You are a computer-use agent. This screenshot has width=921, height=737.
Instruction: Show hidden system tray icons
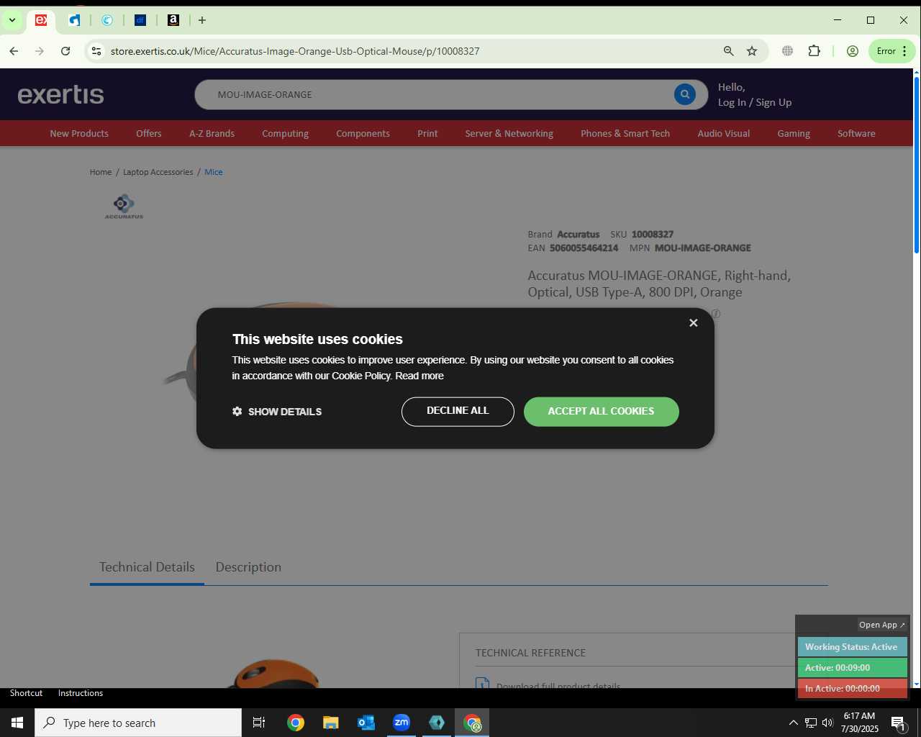pos(793,723)
